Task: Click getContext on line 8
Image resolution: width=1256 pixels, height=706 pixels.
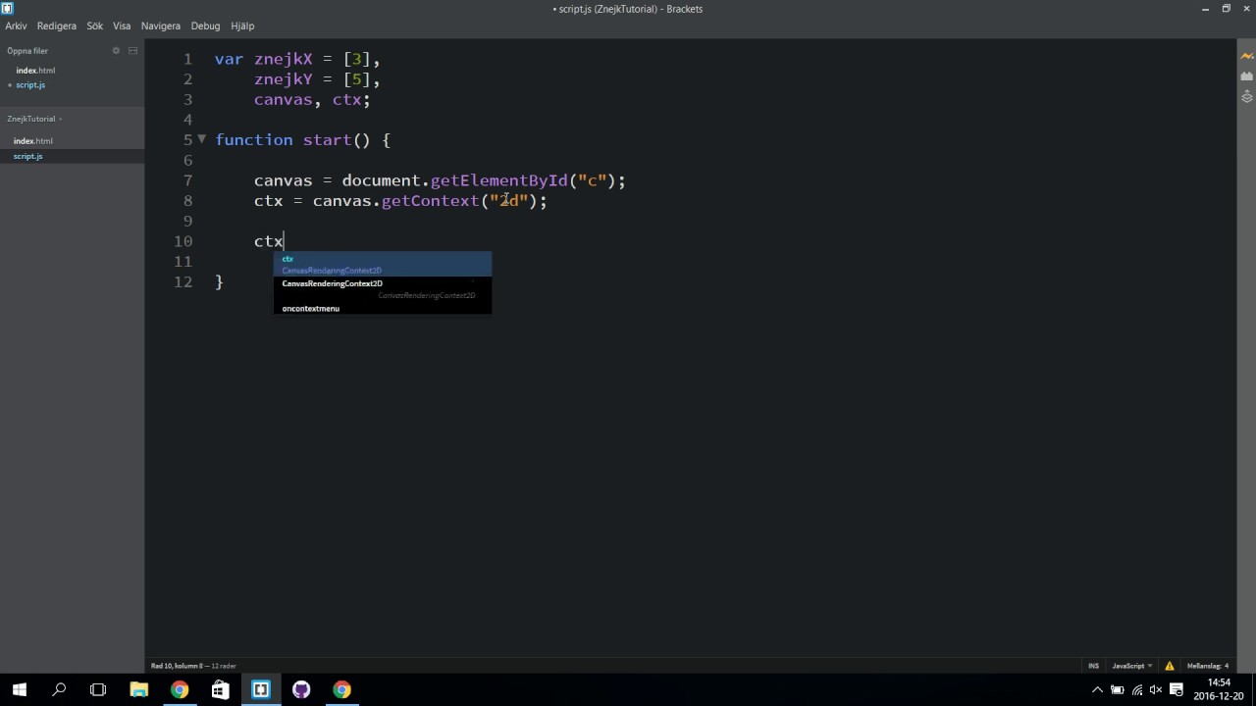Action: 430,201
